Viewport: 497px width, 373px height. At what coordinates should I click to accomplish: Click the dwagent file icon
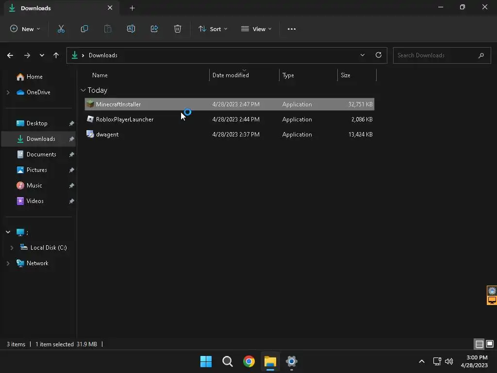(x=90, y=134)
